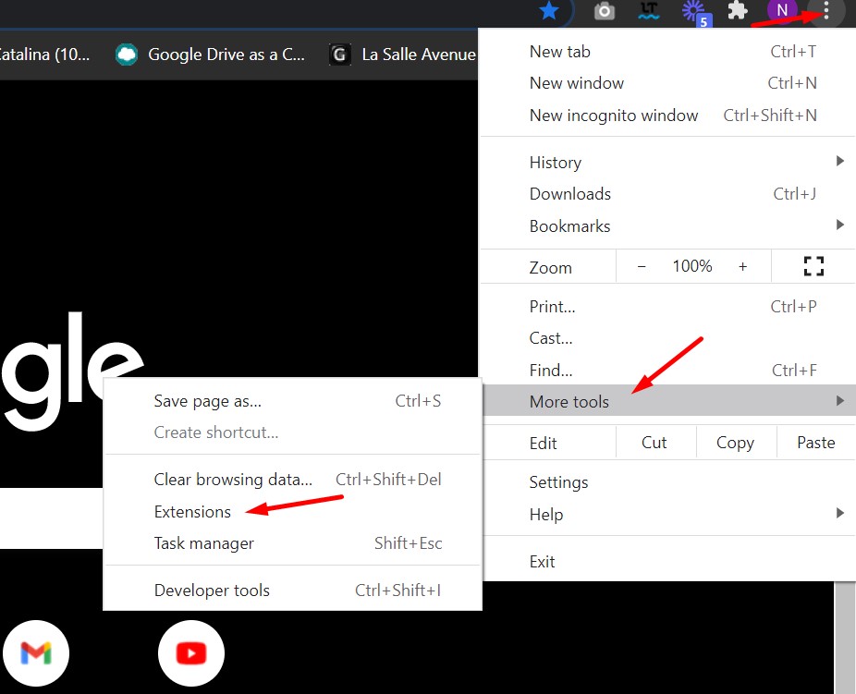Image resolution: width=856 pixels, height=694 pixels.
Task: Increase zoom with the plus button
Action: (742, 266)
